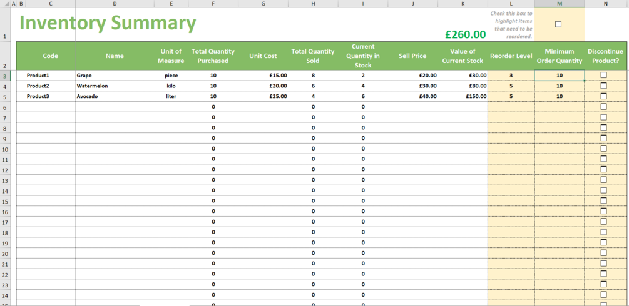Click the Total Quantity Sold heading
The image size is (629, 306).
click(313, 56)
